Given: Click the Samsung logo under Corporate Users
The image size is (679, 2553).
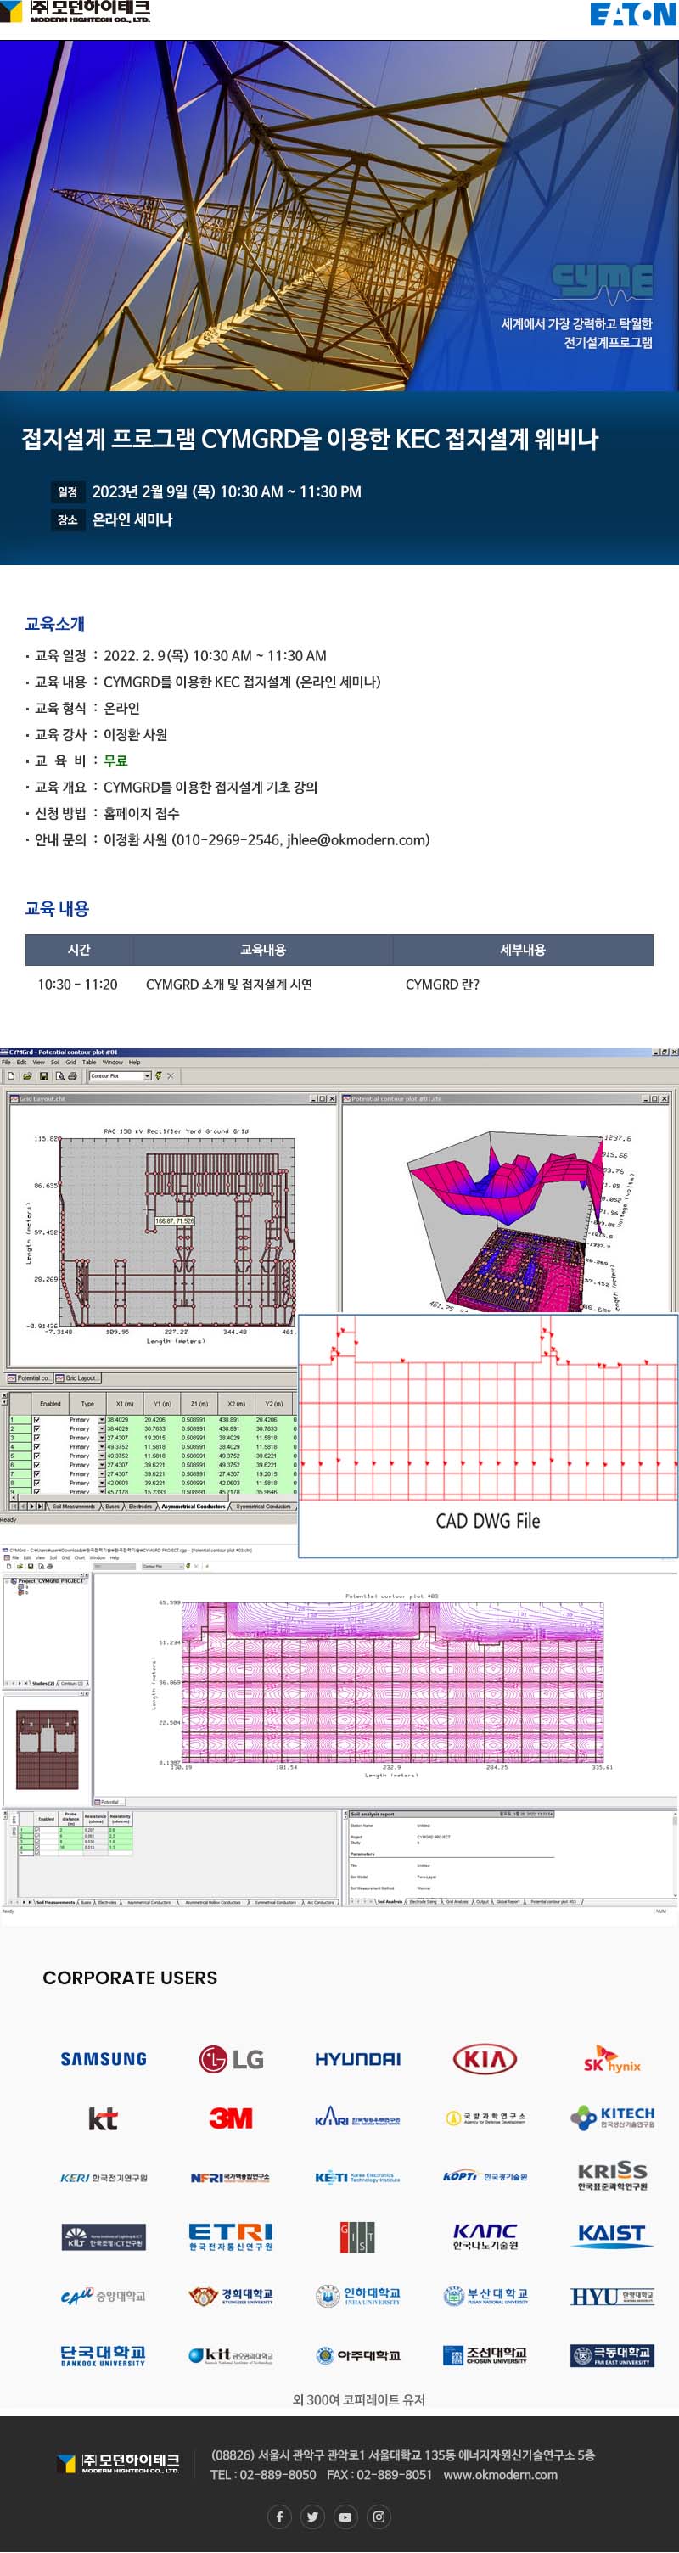Looking at the screenshot, I should point(103,2058).
